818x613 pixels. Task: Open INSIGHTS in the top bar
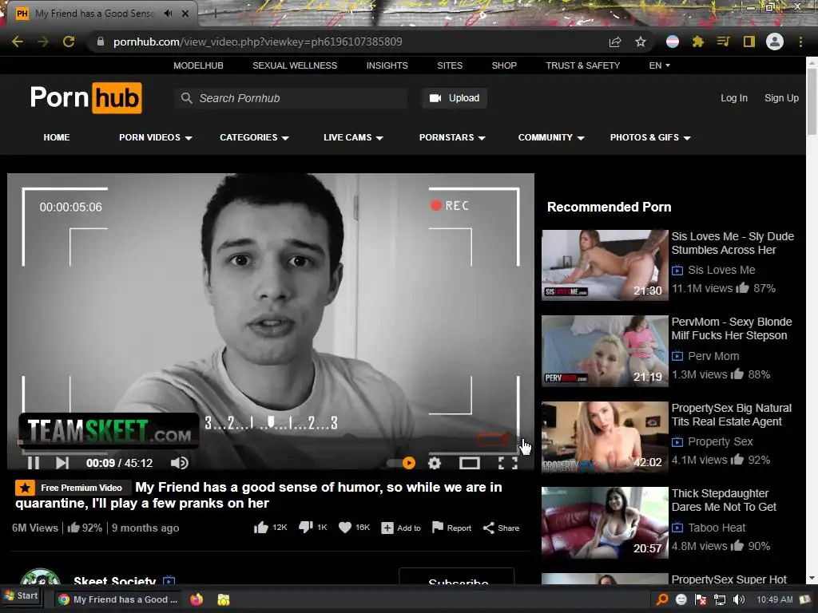point(387,65)
